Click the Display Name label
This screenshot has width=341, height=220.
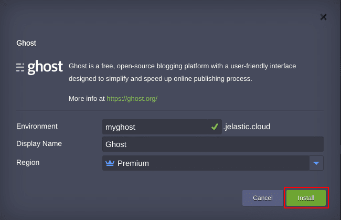39,144
